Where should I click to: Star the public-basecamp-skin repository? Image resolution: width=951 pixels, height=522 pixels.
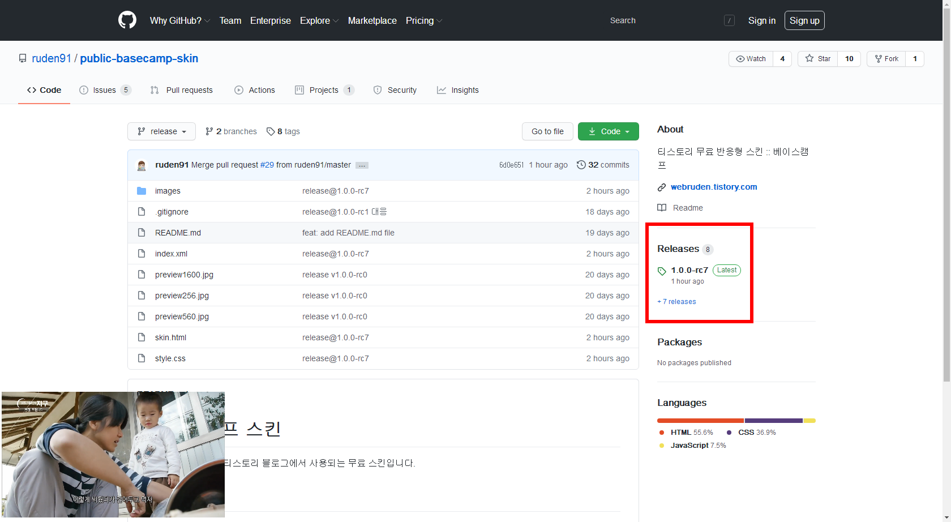[818, 59]
